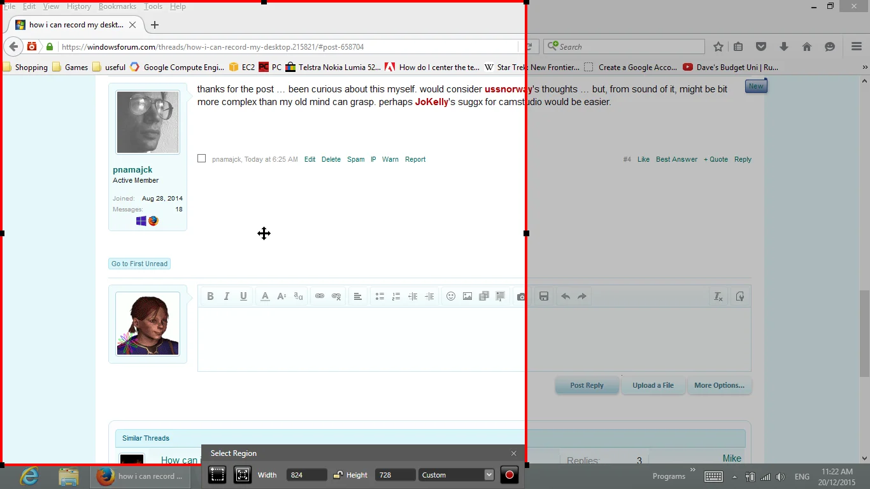Insert an ordered numbered list
The width and height of the screenshot is (870, 489).
[x=396, y=296]
